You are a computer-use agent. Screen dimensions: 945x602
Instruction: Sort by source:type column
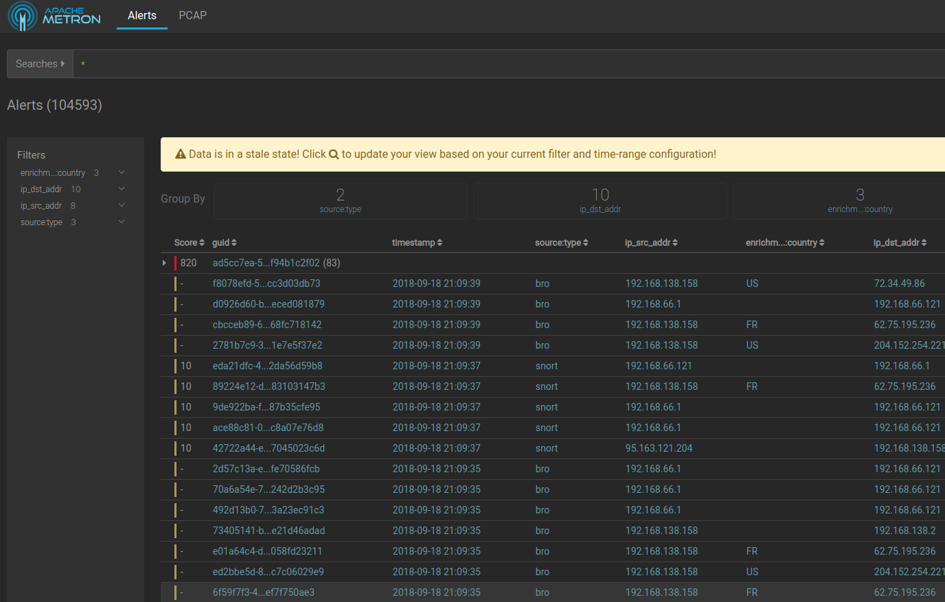point(562,243)
